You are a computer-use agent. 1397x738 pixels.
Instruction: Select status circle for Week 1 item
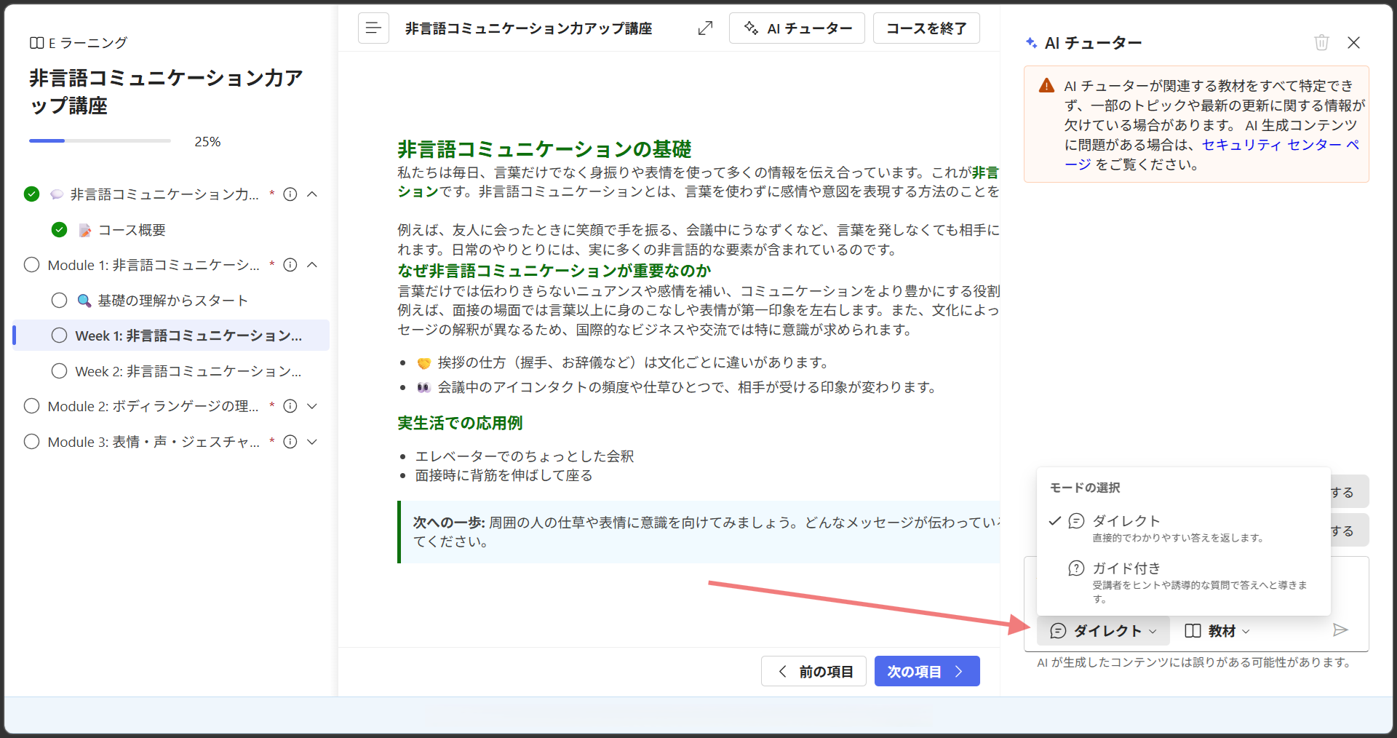(x=60, y=336)
